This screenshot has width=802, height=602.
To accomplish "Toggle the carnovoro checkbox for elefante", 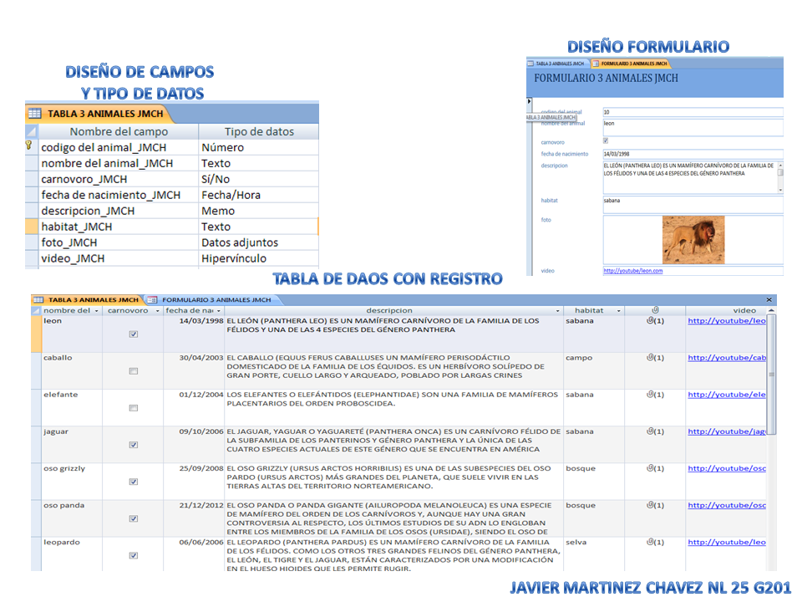I will [x=134, y=408].
